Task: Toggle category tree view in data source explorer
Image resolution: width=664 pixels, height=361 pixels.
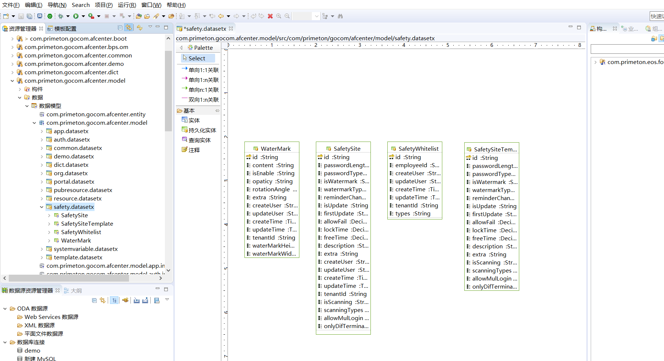Action: (114, 300)
